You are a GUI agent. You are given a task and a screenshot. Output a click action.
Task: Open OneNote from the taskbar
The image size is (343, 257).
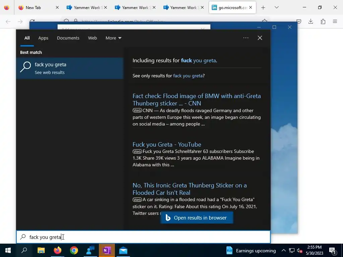click(x=107, y=250)
